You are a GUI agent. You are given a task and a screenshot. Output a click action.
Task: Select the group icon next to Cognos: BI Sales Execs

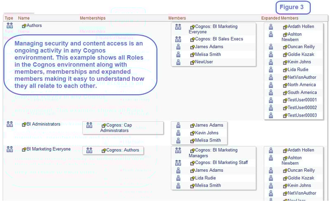[178, 39]
